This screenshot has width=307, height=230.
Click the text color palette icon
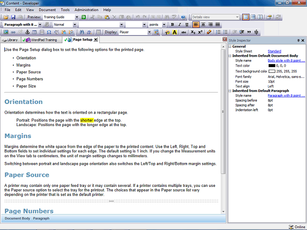[167, 32]
